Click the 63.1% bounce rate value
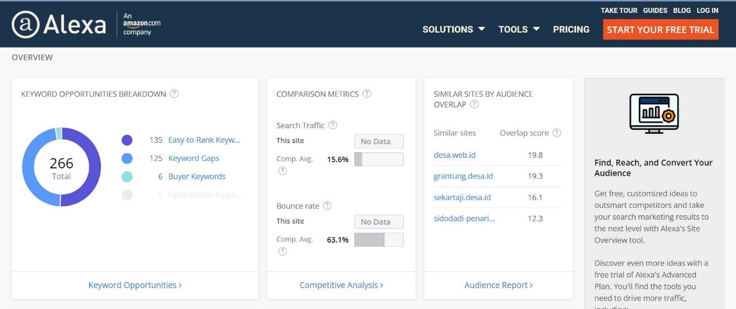736x309 pixels. (x=337, y=240)
